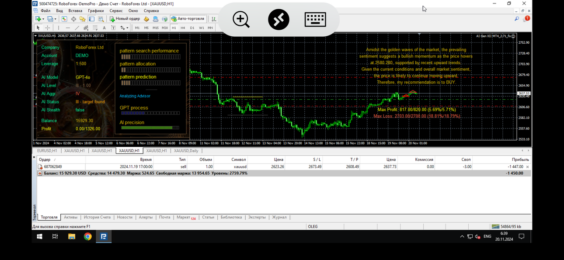Open the MetaEditor book icon
The image size is (564, 260).
click(x=146, y=19)
